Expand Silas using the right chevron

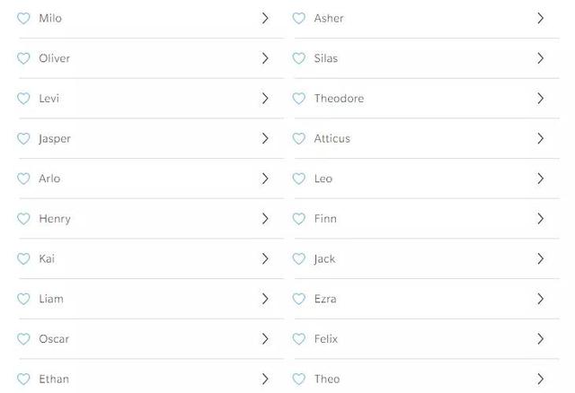point(540,58)
